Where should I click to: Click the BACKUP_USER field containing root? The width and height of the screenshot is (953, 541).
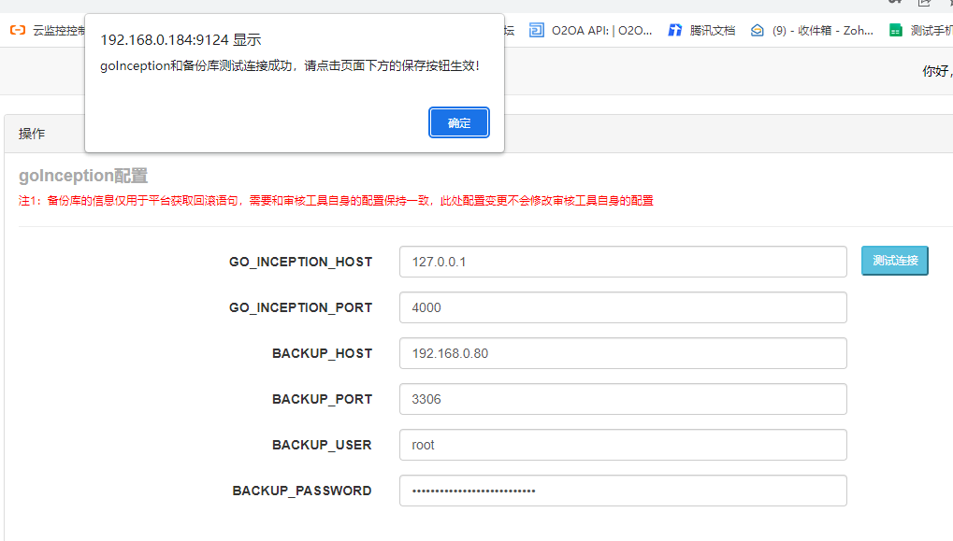[623, 445]
